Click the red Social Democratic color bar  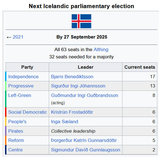pos(6,112)
